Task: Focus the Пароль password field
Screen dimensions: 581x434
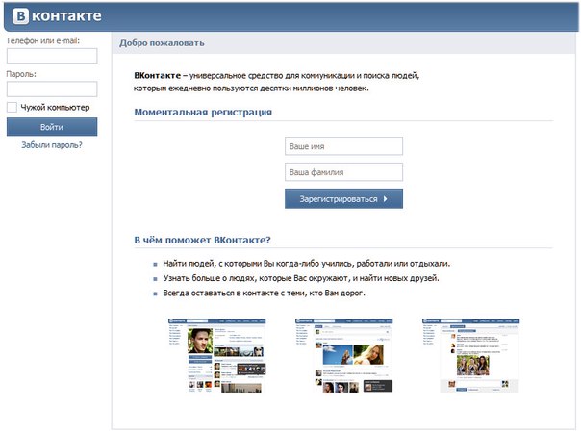Action: coord(52,89)
